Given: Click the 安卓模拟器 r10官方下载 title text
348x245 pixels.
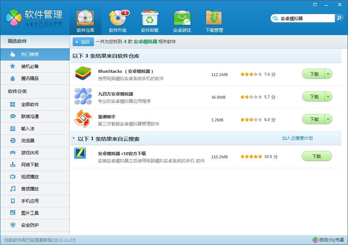Looking at the screenshot, I should [x=122, y=153].
